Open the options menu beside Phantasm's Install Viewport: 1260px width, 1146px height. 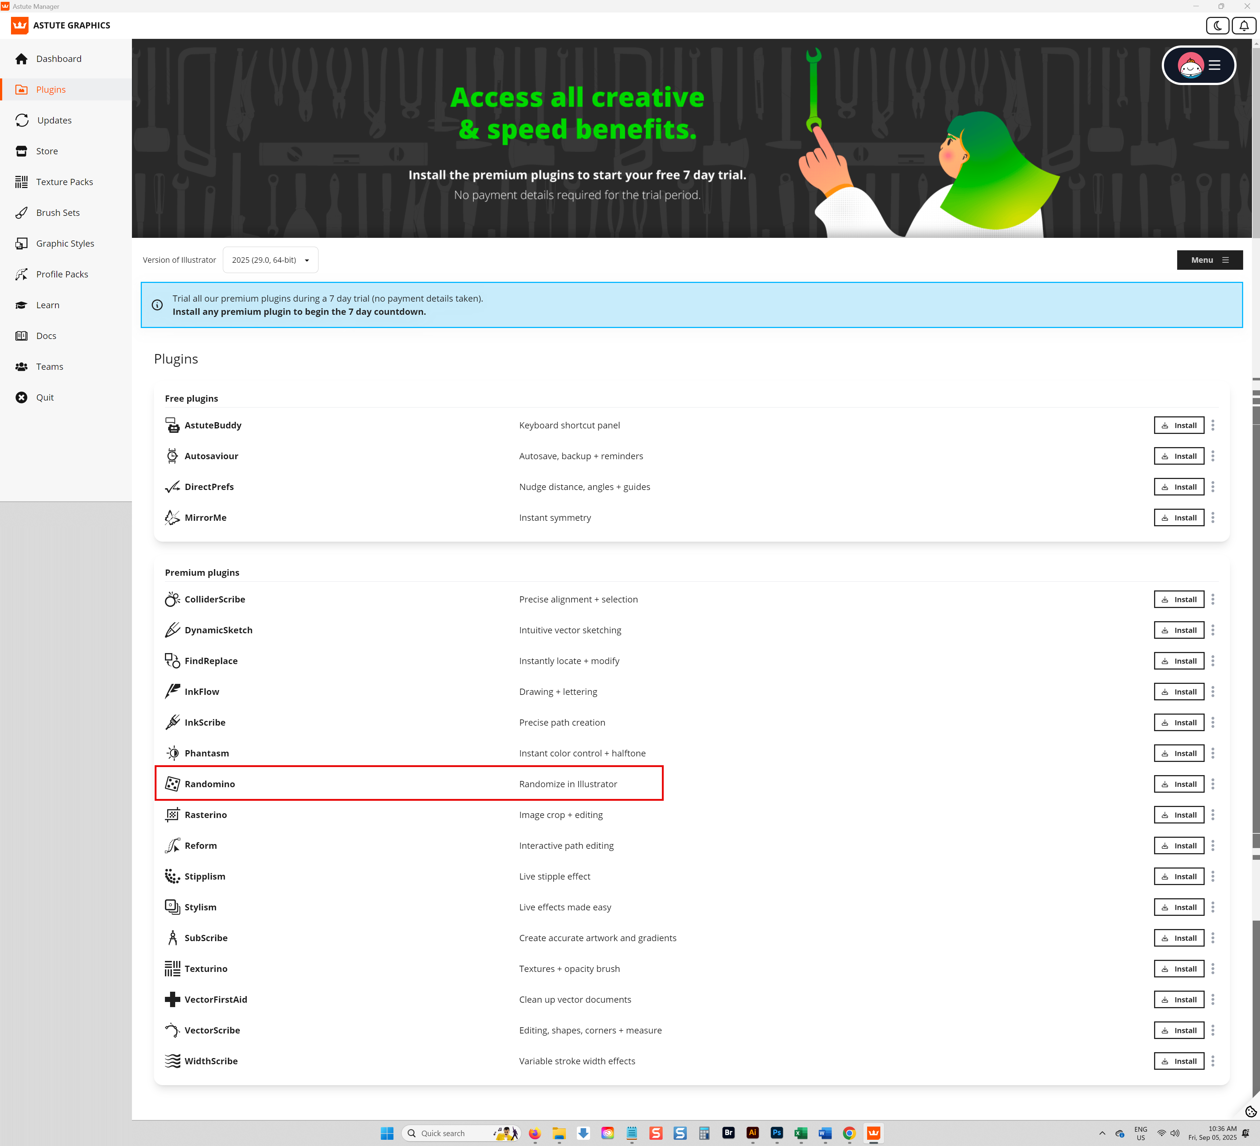click(1213, 753)
